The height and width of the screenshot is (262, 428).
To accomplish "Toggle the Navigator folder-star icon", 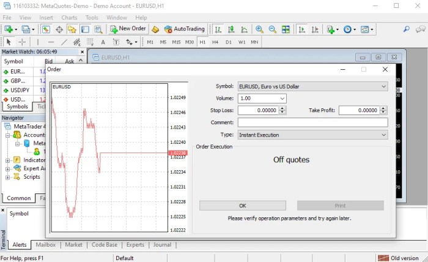I will coord(72,29).
